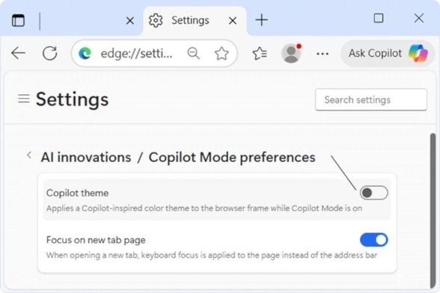Go back with the browser back arrow
This screenshot has width=440, height=293.
point(18,53)
